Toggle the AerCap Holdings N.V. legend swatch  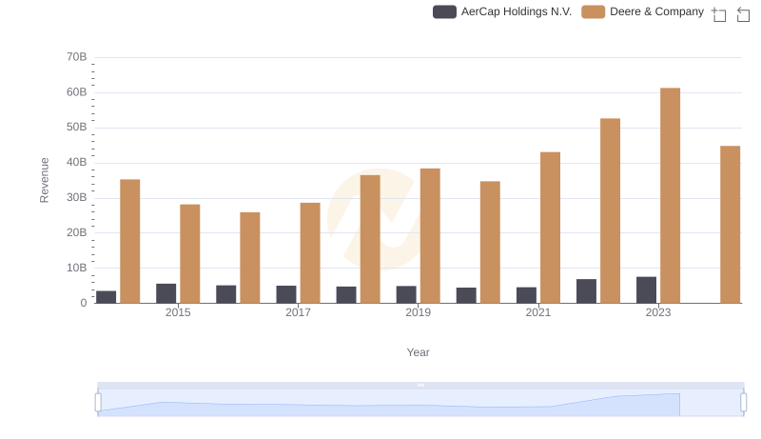(444, 11)
